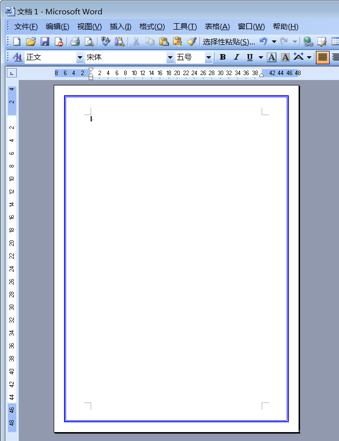Click the menu bar drag handle
This screenshot has height=441, width=339.
coord(8,26)
